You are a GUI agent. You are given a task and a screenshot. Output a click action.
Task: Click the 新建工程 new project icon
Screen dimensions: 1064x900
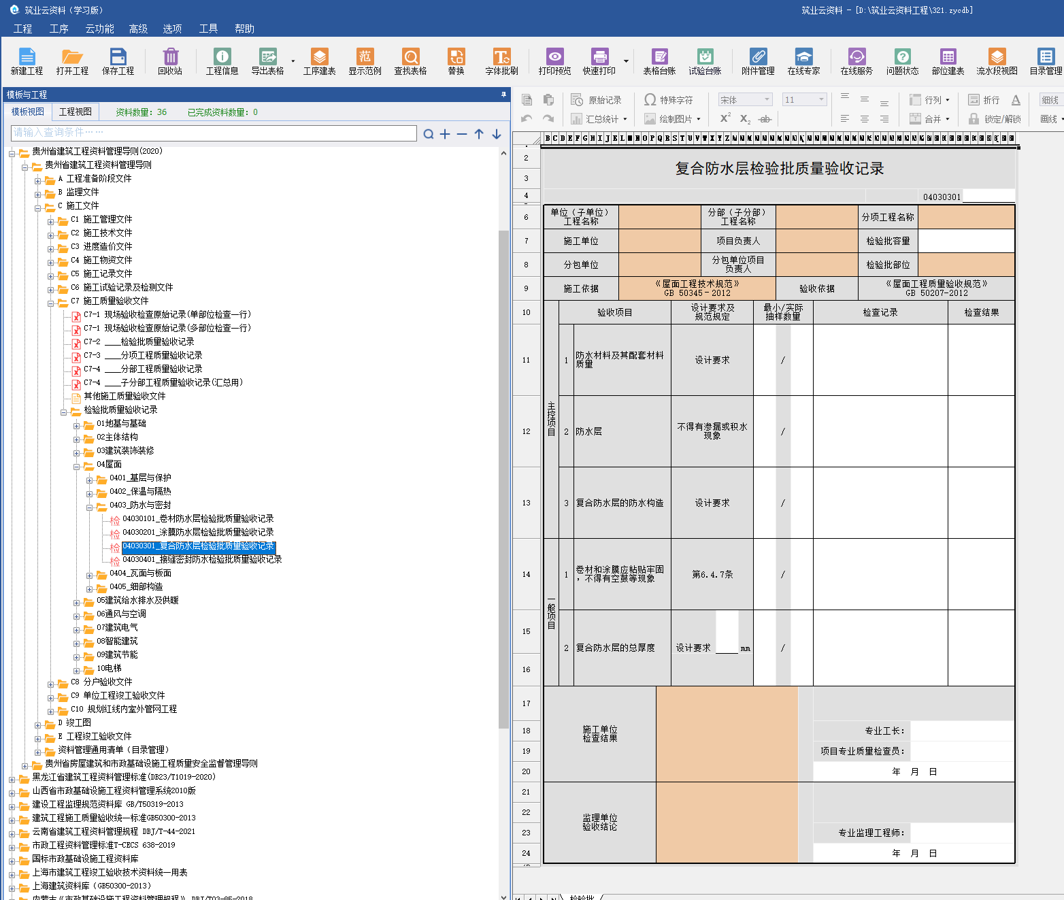coord(27,61)
